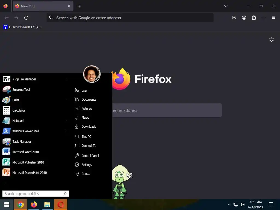Click the user account picture

(x=92, y=74)
